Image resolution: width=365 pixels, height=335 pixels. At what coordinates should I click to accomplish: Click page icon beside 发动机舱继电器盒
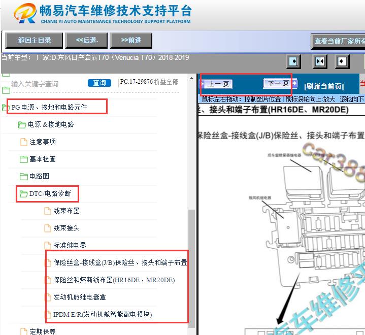pos(48,297)
